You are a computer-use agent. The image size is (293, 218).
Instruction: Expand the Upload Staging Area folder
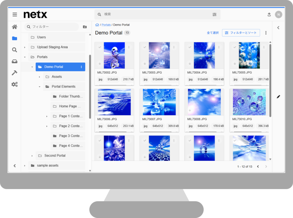coord(25,47)
